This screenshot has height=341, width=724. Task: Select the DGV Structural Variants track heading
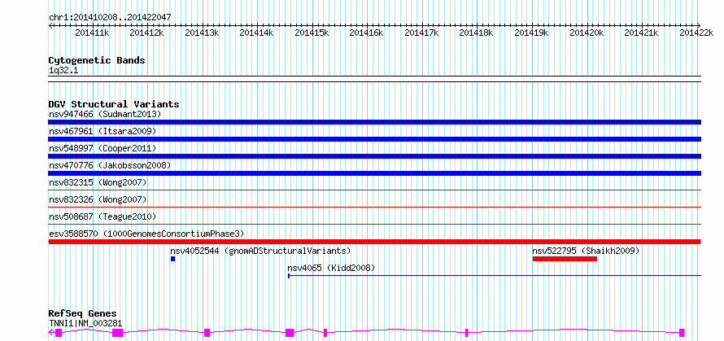[x=114, y=104]
